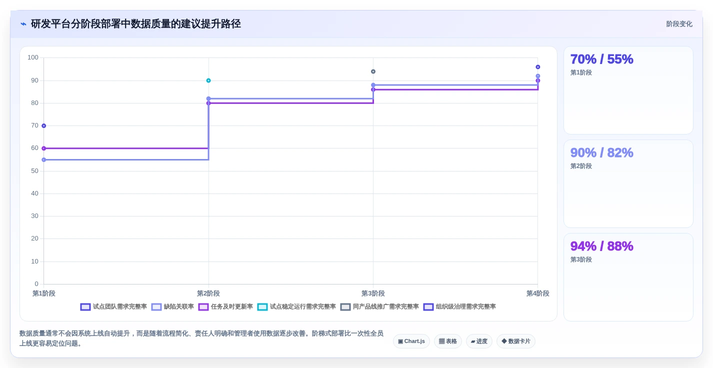The image size is (713, 368).
Task: Click the 第4阶段 point at value 96
Action: click(x=538, y=67)
